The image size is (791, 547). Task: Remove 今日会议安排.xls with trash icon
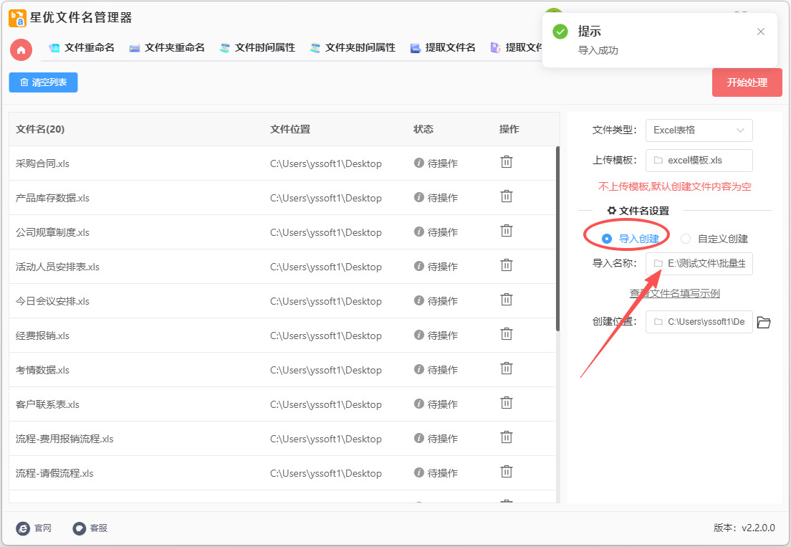[506, 300]
